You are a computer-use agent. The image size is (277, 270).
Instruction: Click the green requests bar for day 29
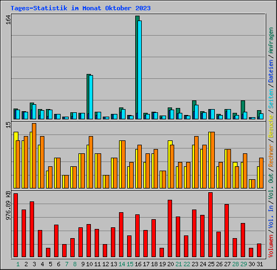243,106
